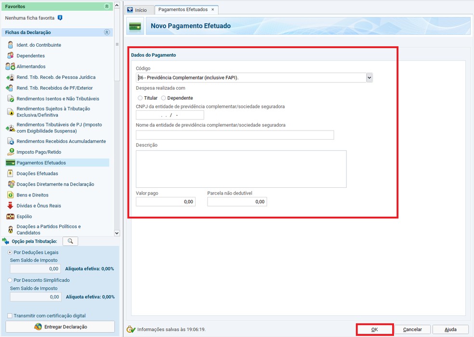The height and width of the screenshot is (337, 474).
Task: Enable Transmitir com certificação digital checkbox
Action: [x=10, y=316]
